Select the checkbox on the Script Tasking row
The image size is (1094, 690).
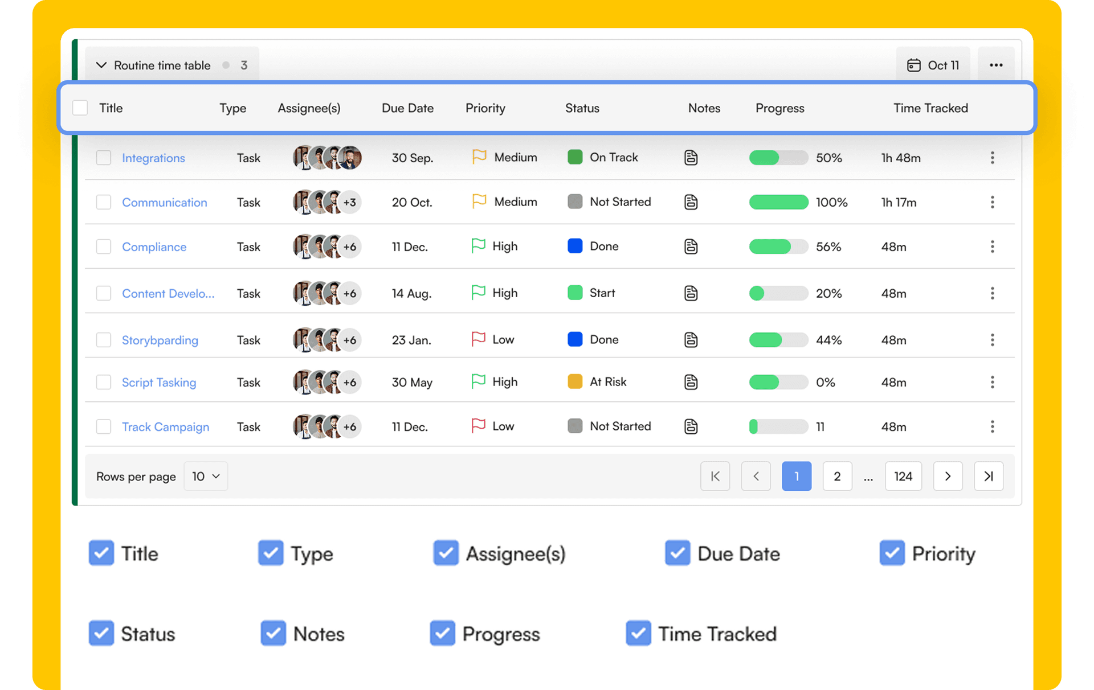coord(104,382)
